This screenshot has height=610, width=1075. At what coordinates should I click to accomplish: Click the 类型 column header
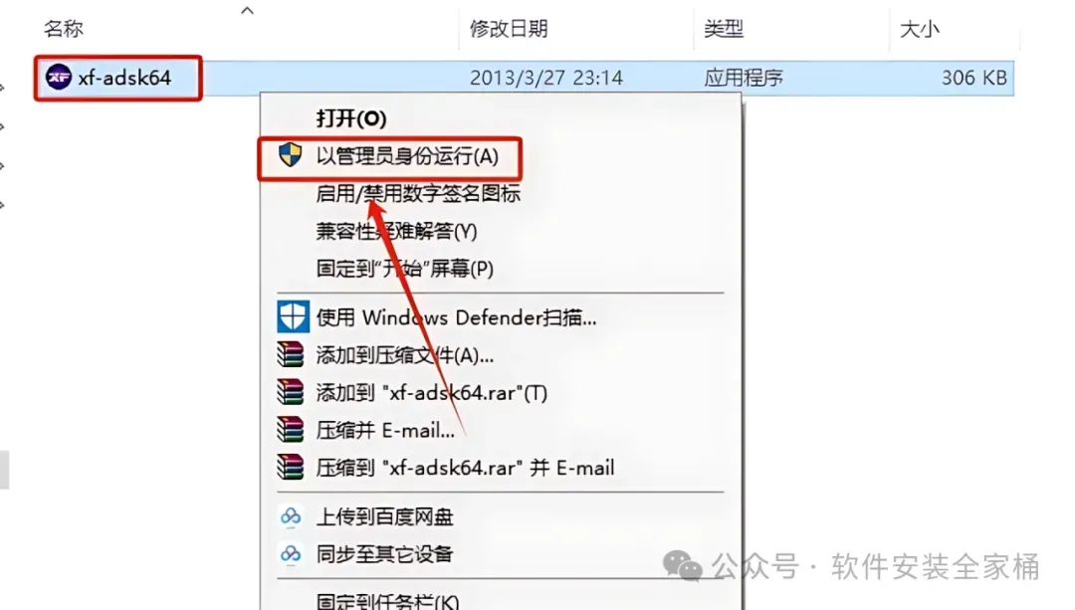[x=724, y=29]
